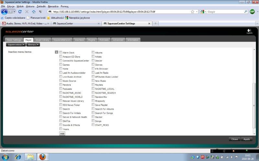Click the Logitech logo in header
Viewport: 259px width, 161px height.
click(249, 31)
